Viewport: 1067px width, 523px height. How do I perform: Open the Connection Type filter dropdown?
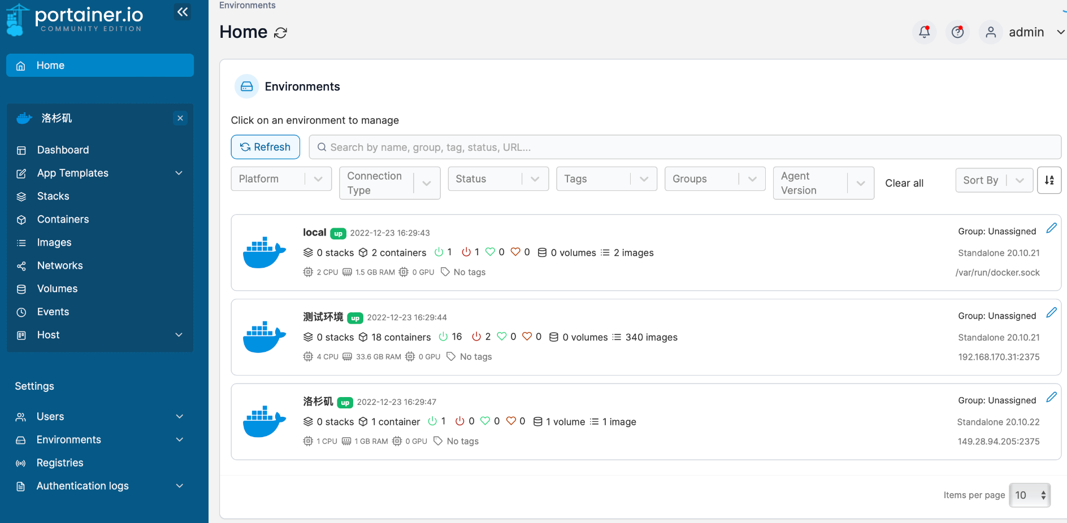pos(390,183)
